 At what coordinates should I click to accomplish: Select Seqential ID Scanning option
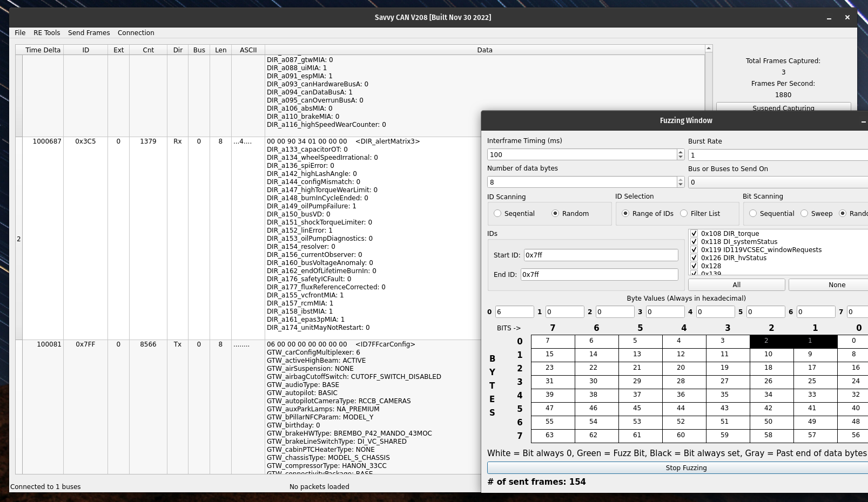(497, 214)
